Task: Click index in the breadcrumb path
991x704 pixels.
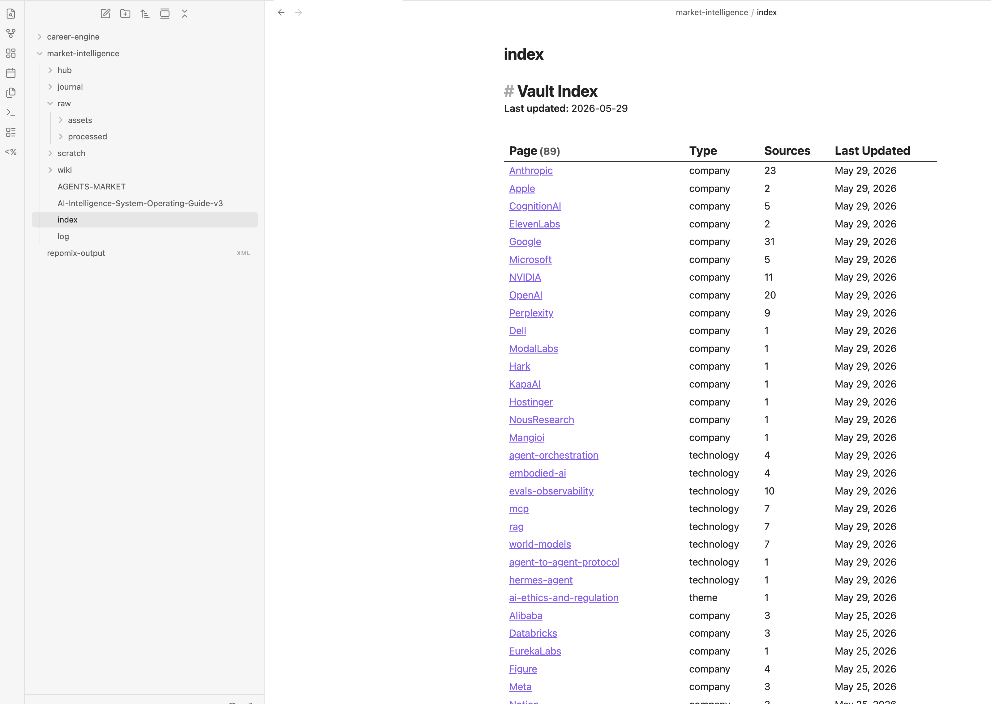Action: pyautogui.click(x=767, y=13)
